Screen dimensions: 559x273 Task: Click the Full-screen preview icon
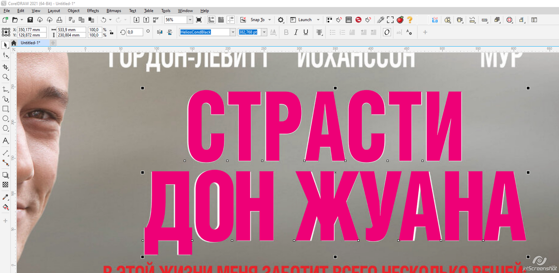(x=199, y=20)
